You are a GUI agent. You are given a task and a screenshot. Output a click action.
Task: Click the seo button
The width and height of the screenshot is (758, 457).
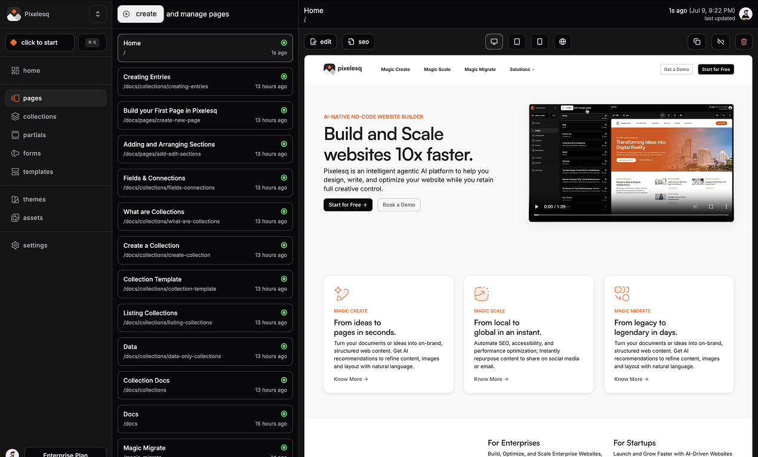(358, 42)
